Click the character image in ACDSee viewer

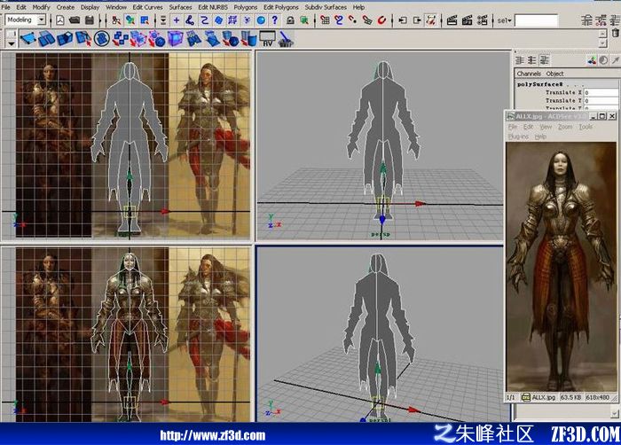pos(562,267)
